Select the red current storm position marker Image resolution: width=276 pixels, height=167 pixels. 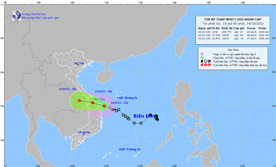104,106
